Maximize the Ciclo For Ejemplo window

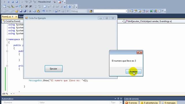click(x=107, y=18)
